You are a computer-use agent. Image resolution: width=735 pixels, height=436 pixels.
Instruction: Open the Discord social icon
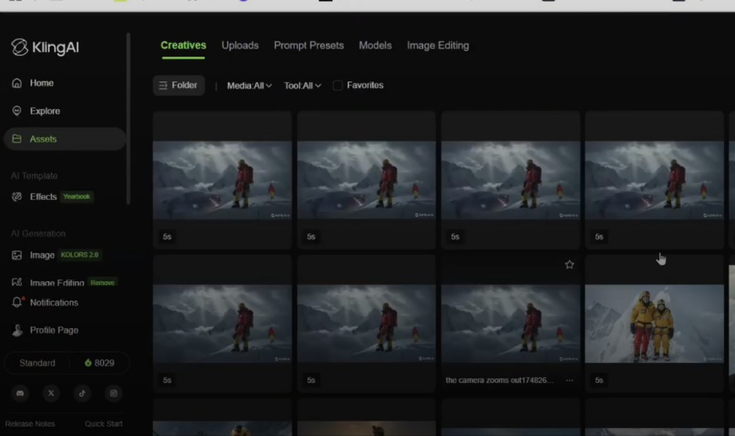20,394
